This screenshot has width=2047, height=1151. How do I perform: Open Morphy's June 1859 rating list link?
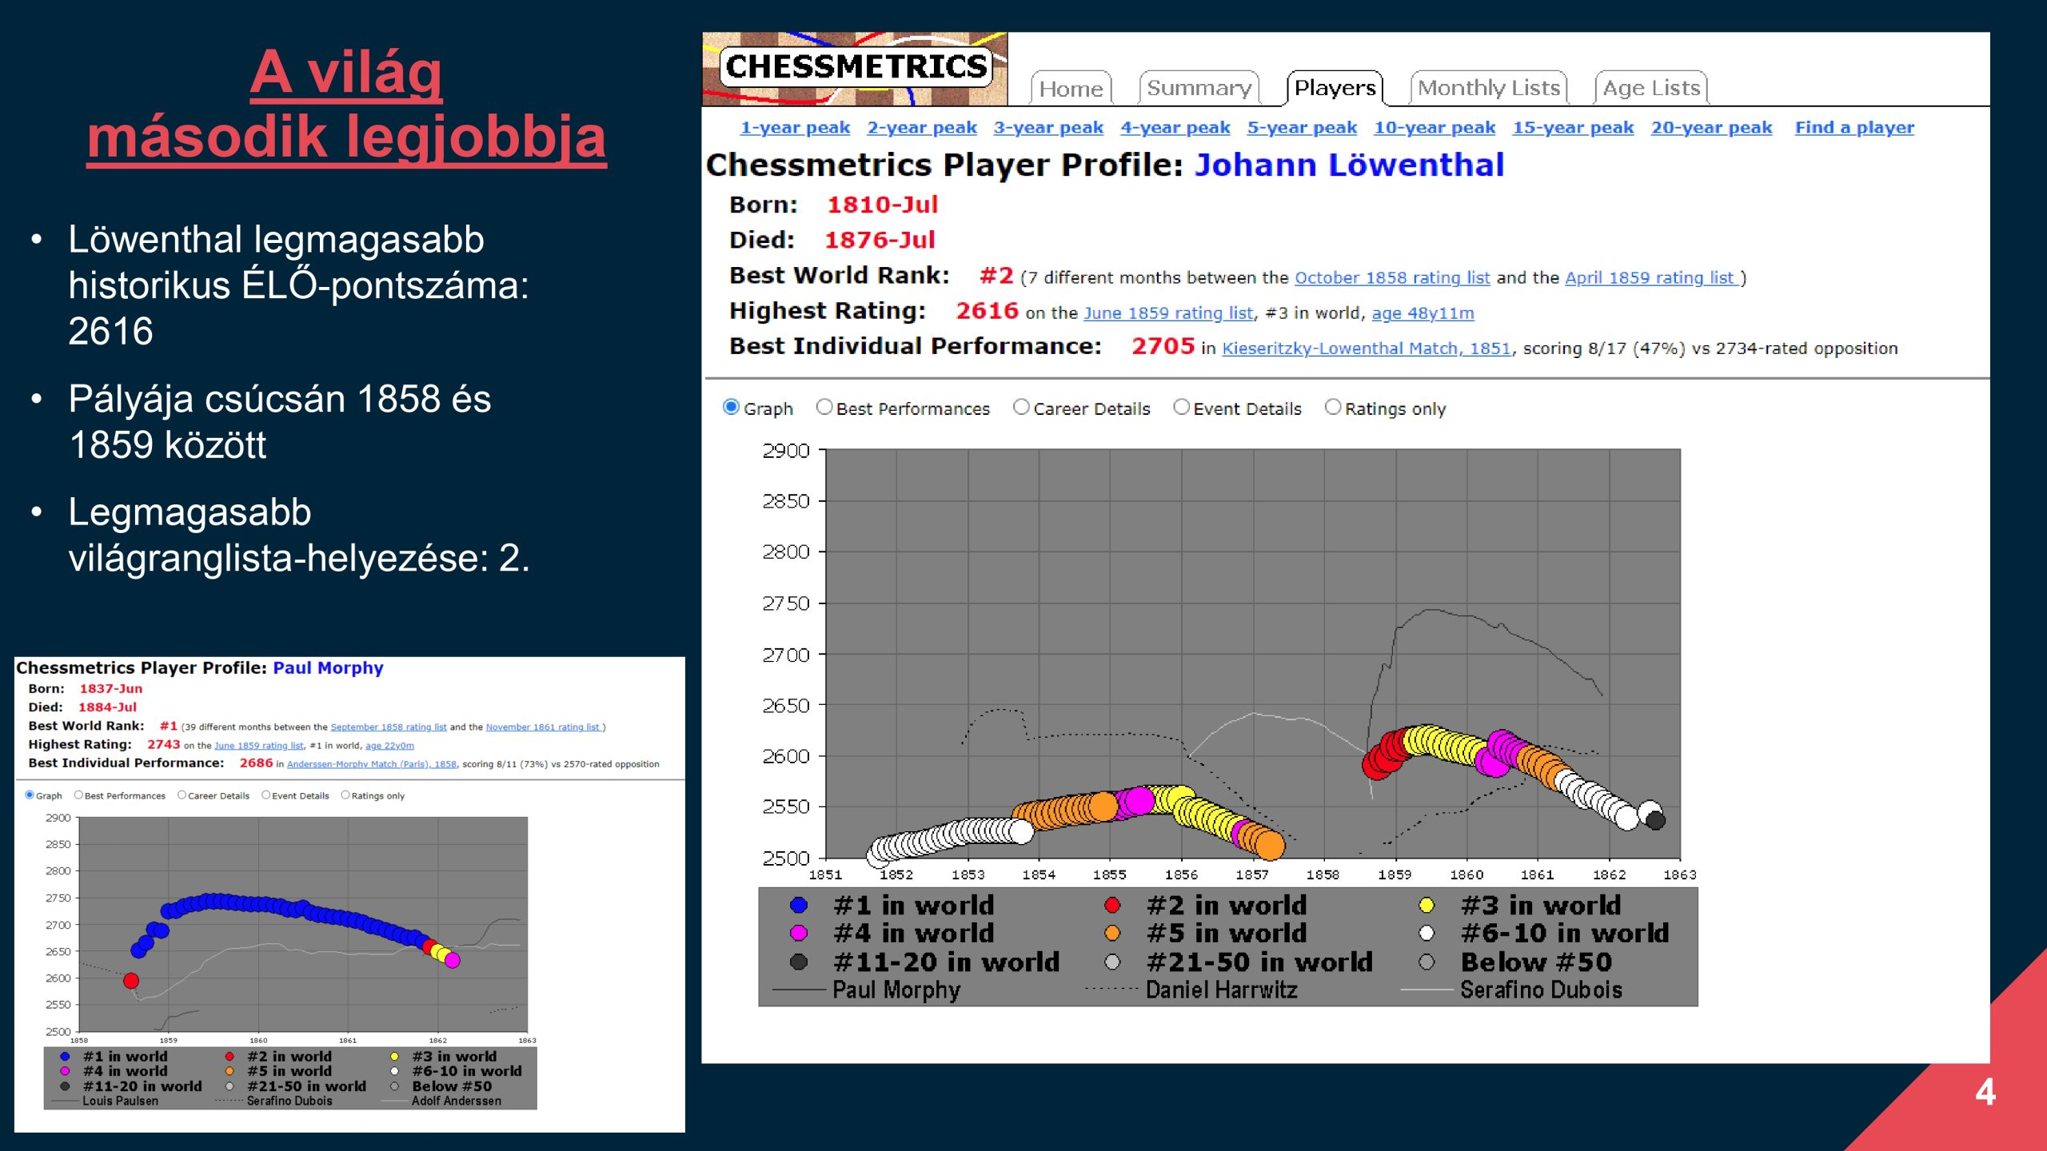[259, 746]
